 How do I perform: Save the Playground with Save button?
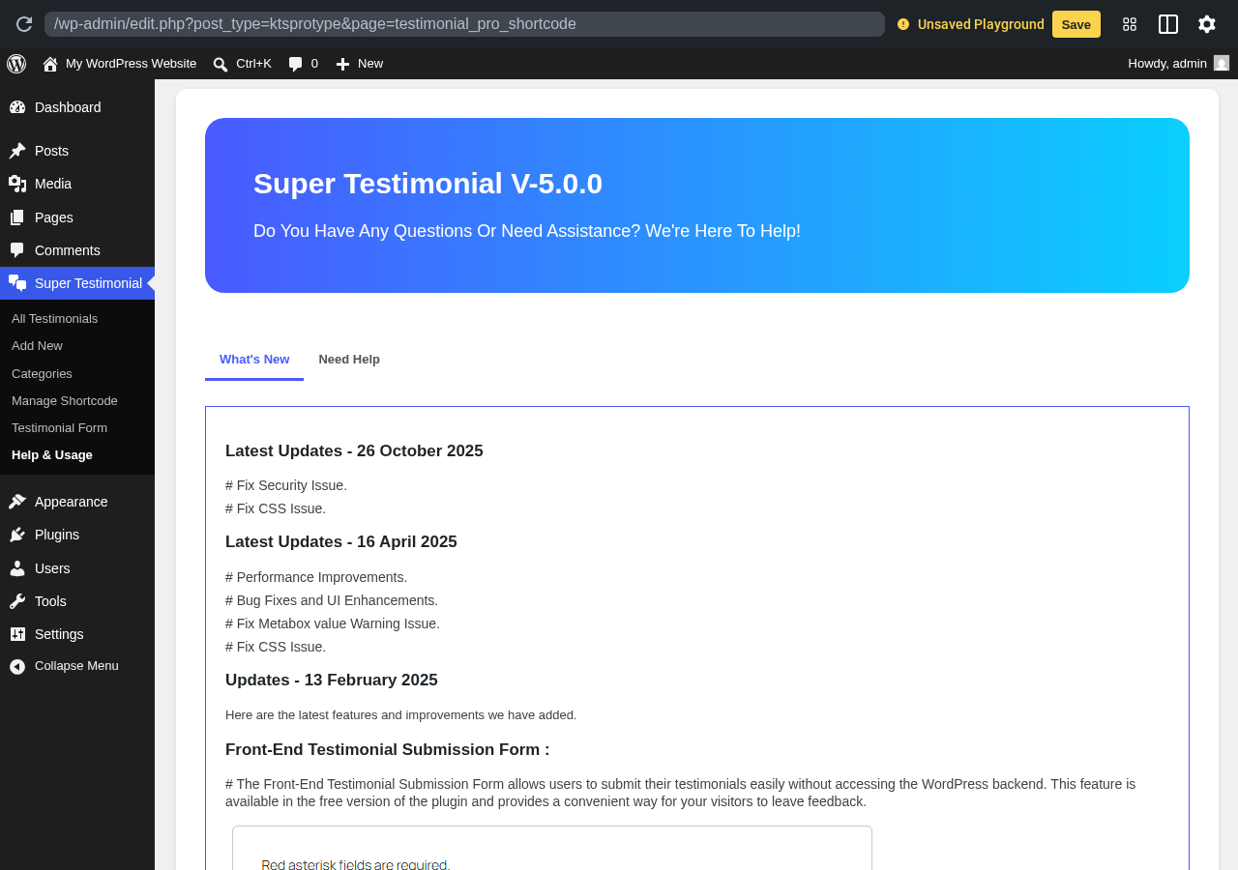1076,24
